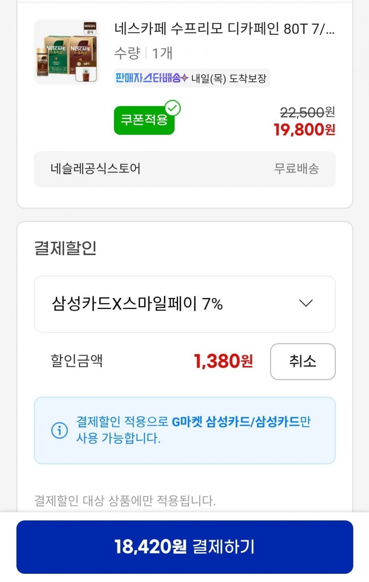The height and width of the screenshot is (582, 369).
Task: Click the chevron arrow in payment discount selector
Action: pyautogui.click(x=306, y=303)
